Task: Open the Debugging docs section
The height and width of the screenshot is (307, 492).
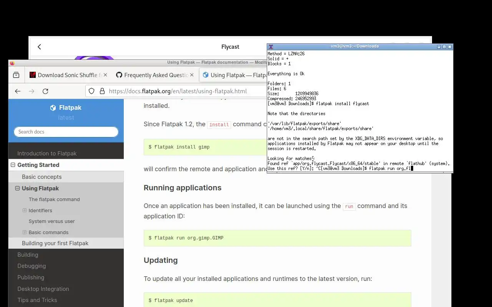Action: pos(32,266)
